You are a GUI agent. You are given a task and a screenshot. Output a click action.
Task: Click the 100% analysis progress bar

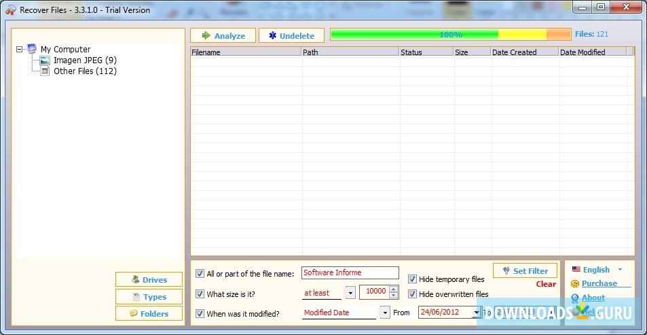click(450, 35)
